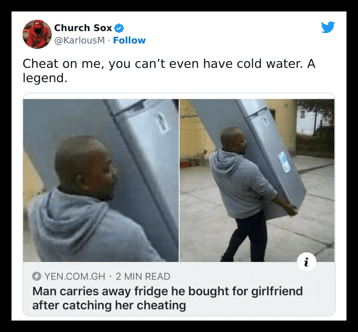
Task: Open the headline about man carrying fridge
Action: pyautogui.click(x=168, y=298)
